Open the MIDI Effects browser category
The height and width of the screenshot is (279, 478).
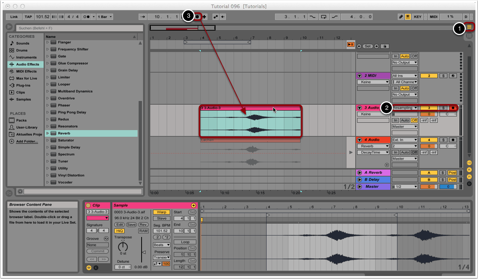26,72
